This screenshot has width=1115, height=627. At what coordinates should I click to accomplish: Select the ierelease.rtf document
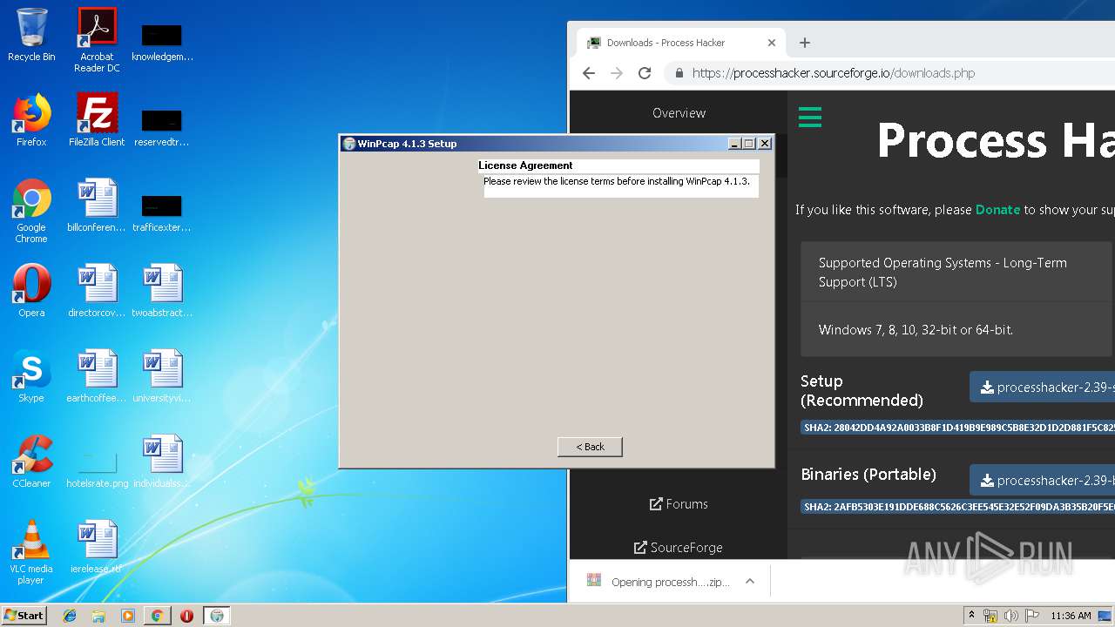coord(97,547)
